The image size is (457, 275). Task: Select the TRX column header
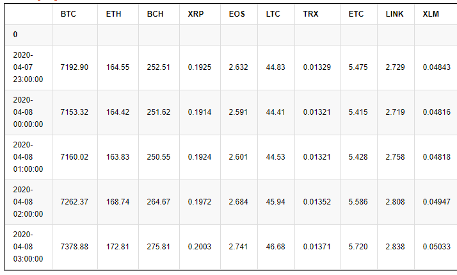(x=311, y=14)
